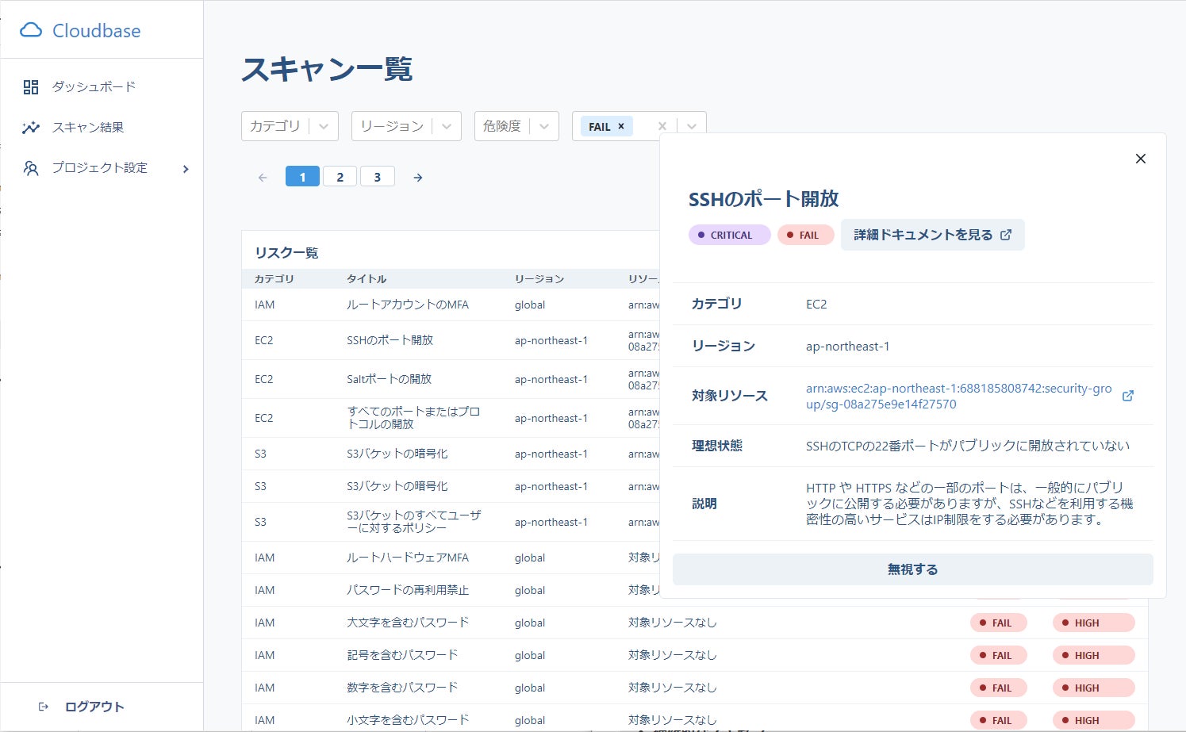Click the dashboard grid icon in sidebar
The image size is (1186, 732).
(x=31, y=87)
